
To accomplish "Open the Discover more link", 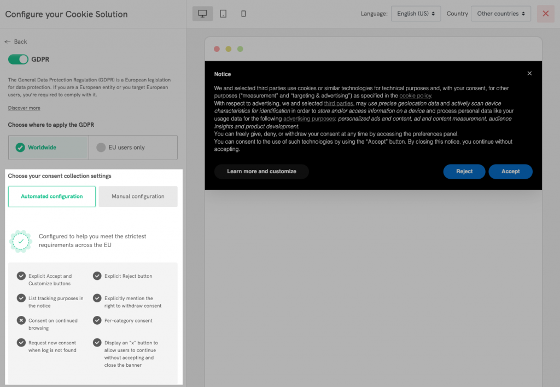I will (x=24, y=108).
